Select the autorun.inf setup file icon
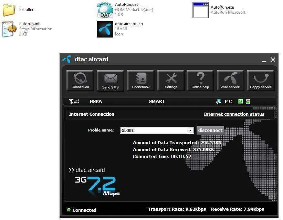 [9, 29]
